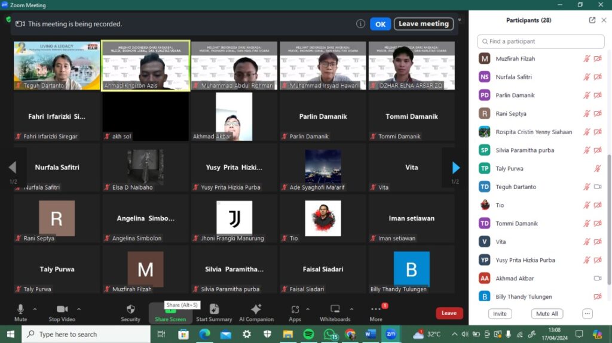
Task: Pop out the Participants panel
Action: 592,20
